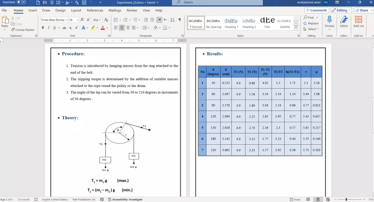This screenshot has width=374, height=202.
Task: Apply the Title style
Action: pyautogui.click(x=267, y=23)
